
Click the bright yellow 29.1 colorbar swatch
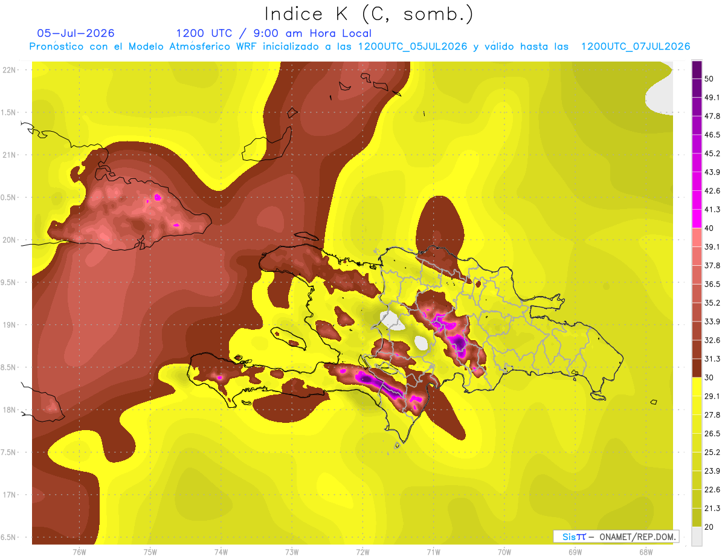[x=697, y=387]
